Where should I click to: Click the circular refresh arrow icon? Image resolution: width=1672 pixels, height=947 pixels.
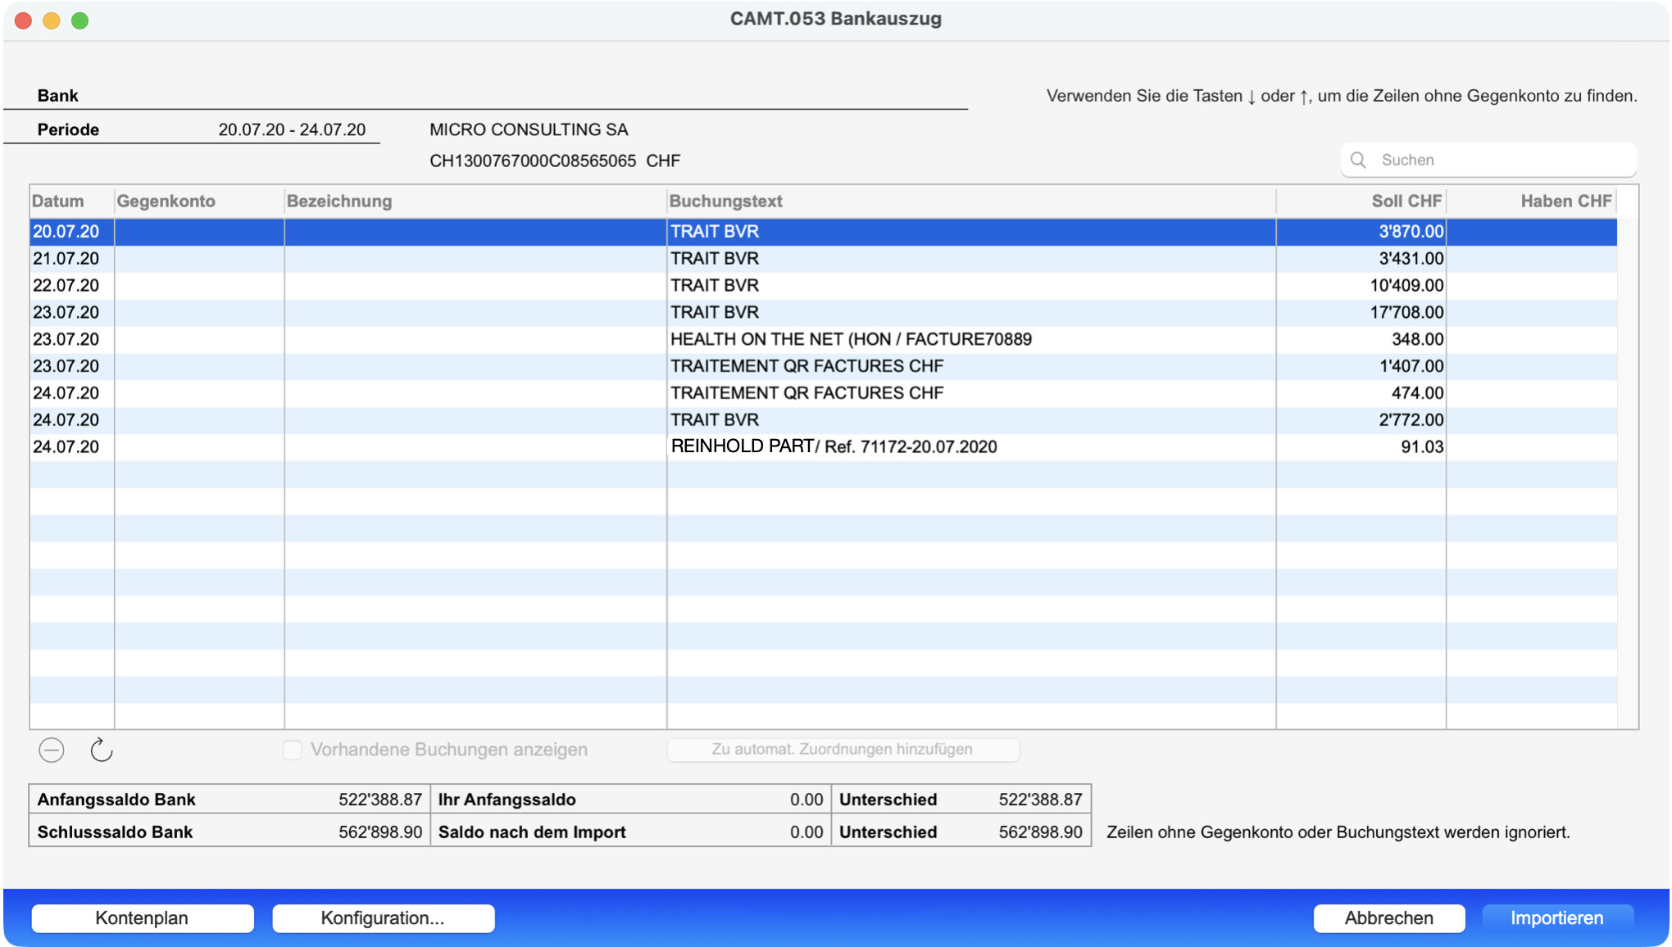[101, 750]
